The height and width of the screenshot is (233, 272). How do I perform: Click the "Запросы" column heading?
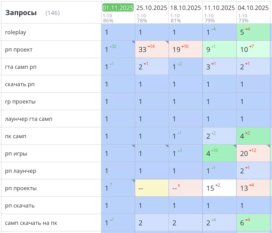pyautogui.click(x=21, y=13)
